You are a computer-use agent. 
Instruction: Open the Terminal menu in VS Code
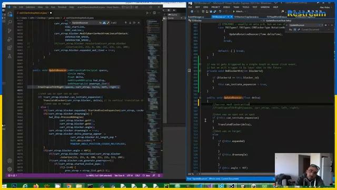[62, 7]
